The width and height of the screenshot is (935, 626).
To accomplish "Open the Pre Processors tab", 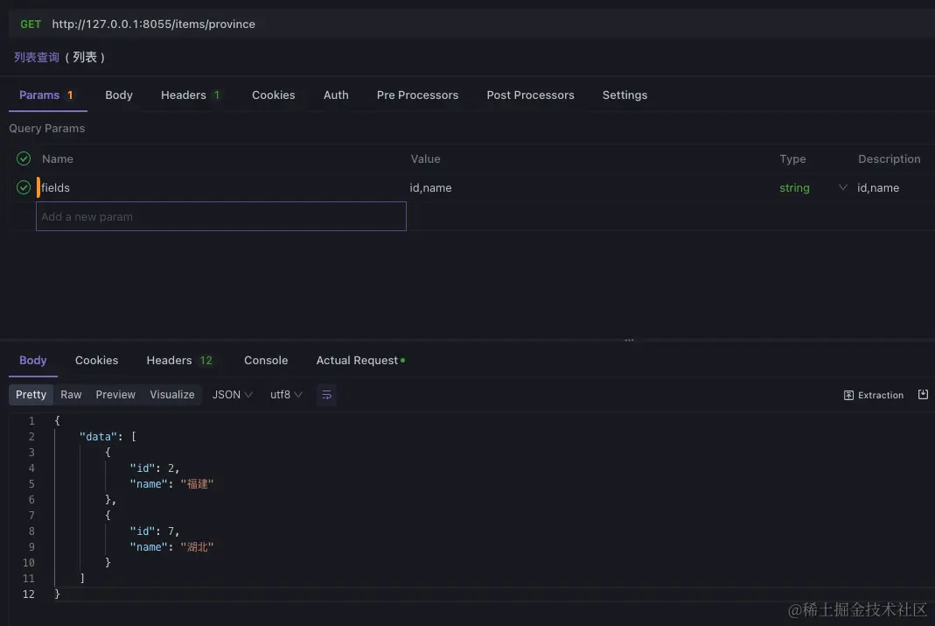I will (417, 95).
